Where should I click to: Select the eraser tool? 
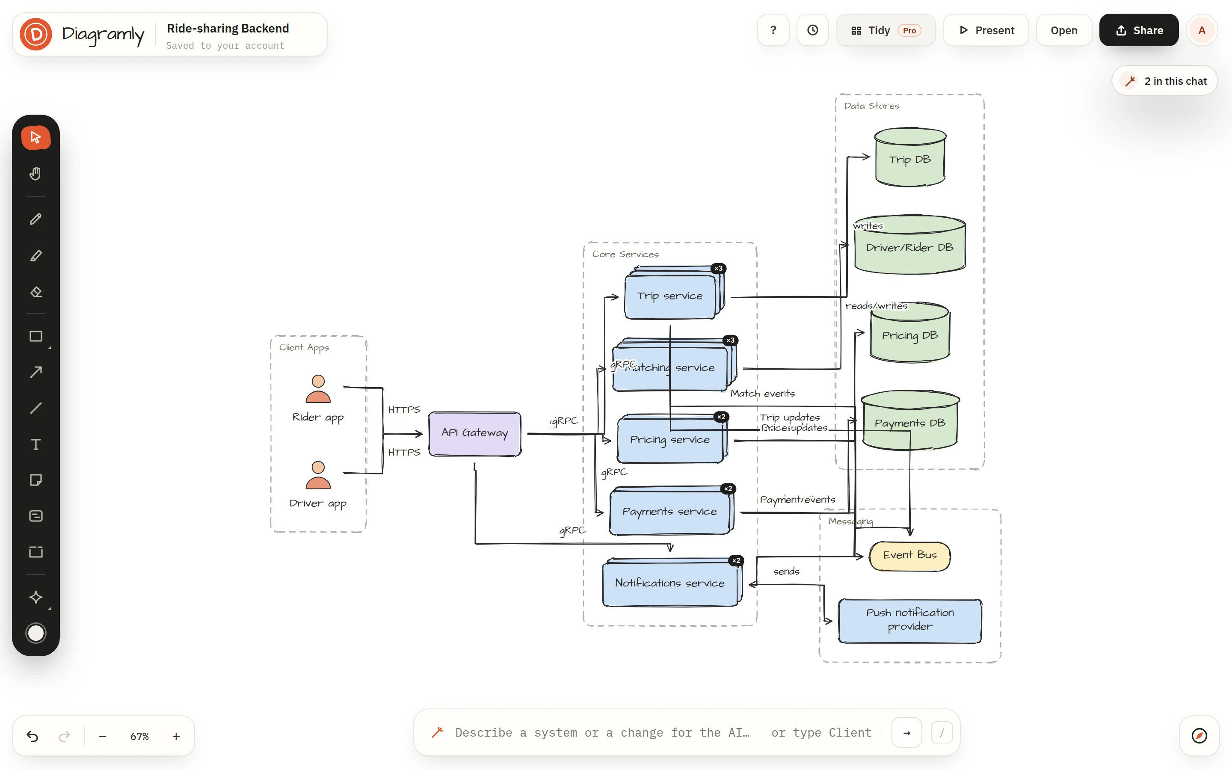pyautogui.click(x=36, y=292)
